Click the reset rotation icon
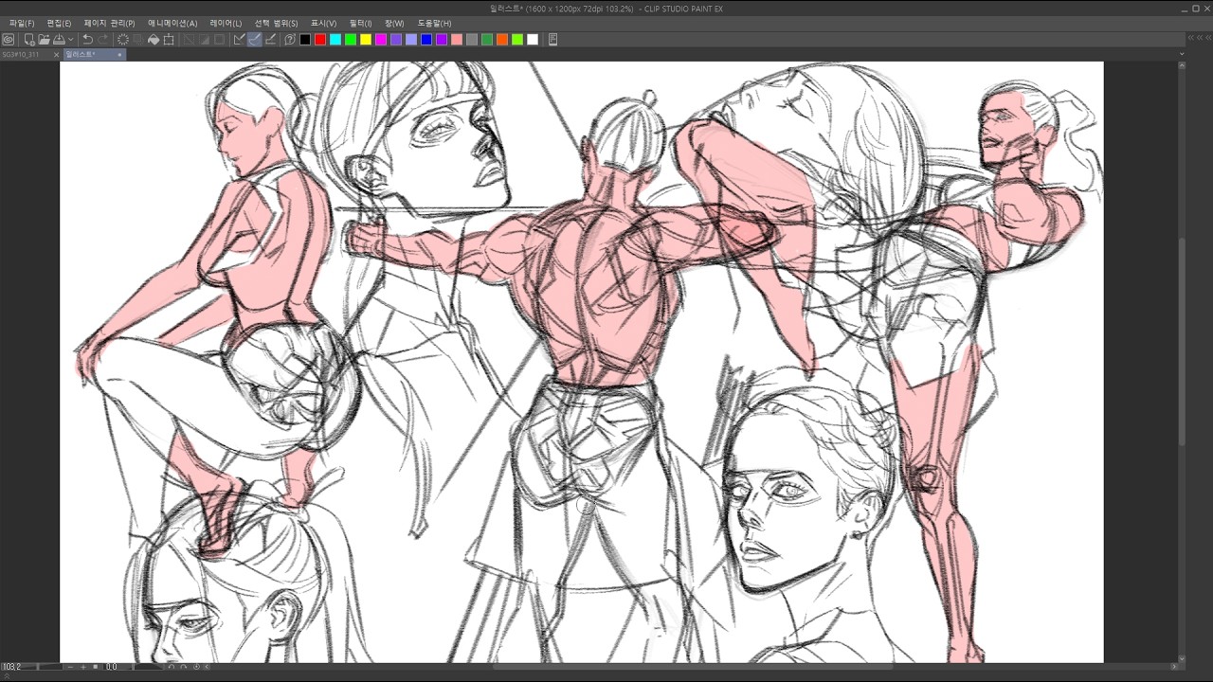1213x682 pixels. (196, 667)
